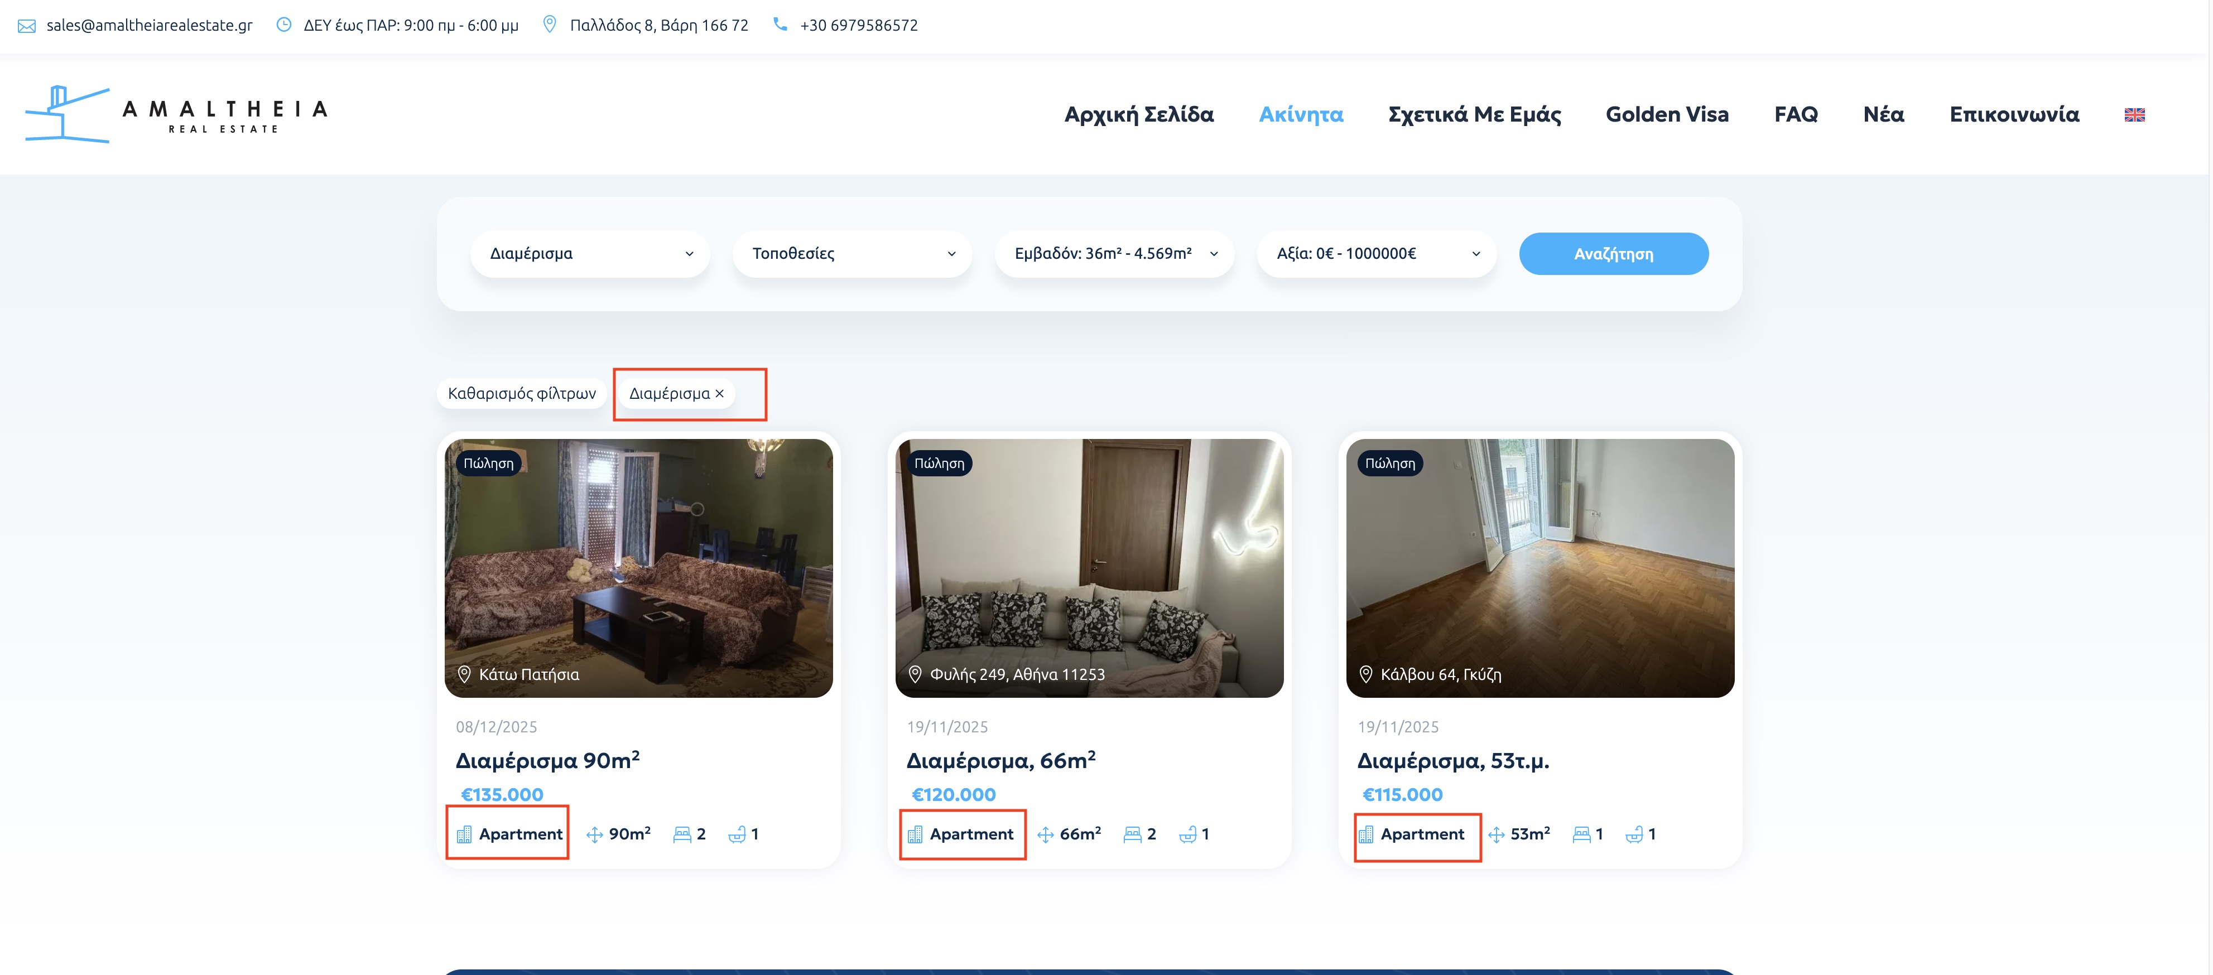
Task: Click the phone icon beside the number
Action: coord(780,24)
